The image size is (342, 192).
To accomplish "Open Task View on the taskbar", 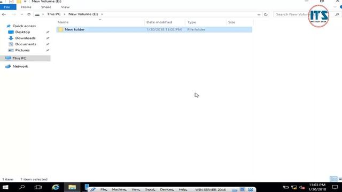I will pyautogui.click(x=38, y=187).
